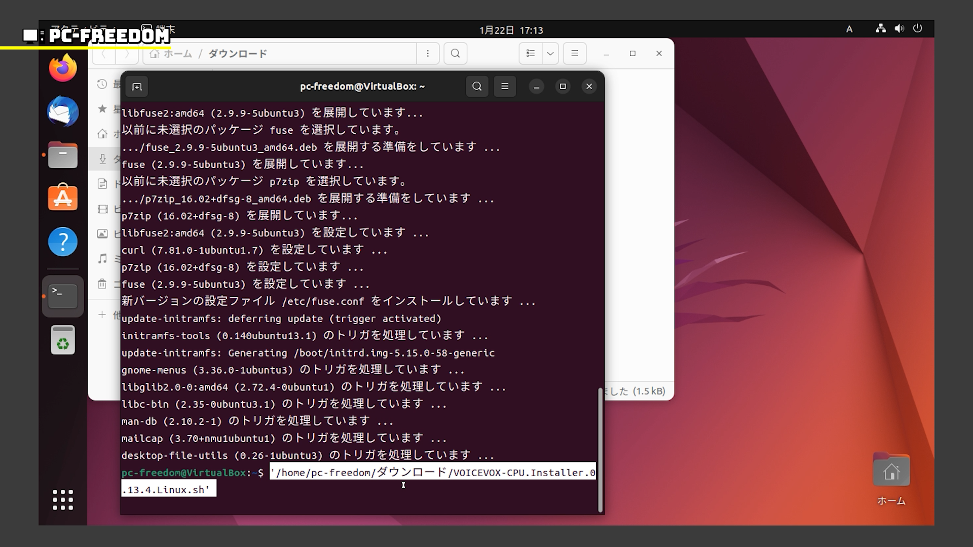Image resolution: width=973 pixels, height=547 pixels.
Task: Open Firefox from the dock
Action: tap(63, 68)
